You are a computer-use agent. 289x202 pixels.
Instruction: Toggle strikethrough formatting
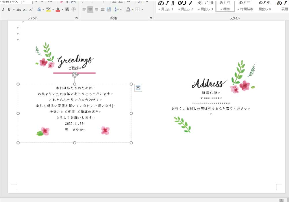pos(19,10)
